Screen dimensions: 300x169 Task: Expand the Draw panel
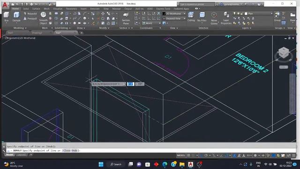point(81,28)
